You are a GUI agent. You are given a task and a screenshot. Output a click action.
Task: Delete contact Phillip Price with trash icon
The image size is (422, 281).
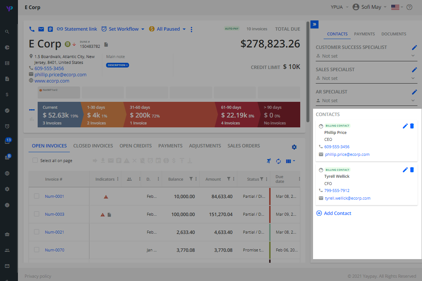[412, 126]
